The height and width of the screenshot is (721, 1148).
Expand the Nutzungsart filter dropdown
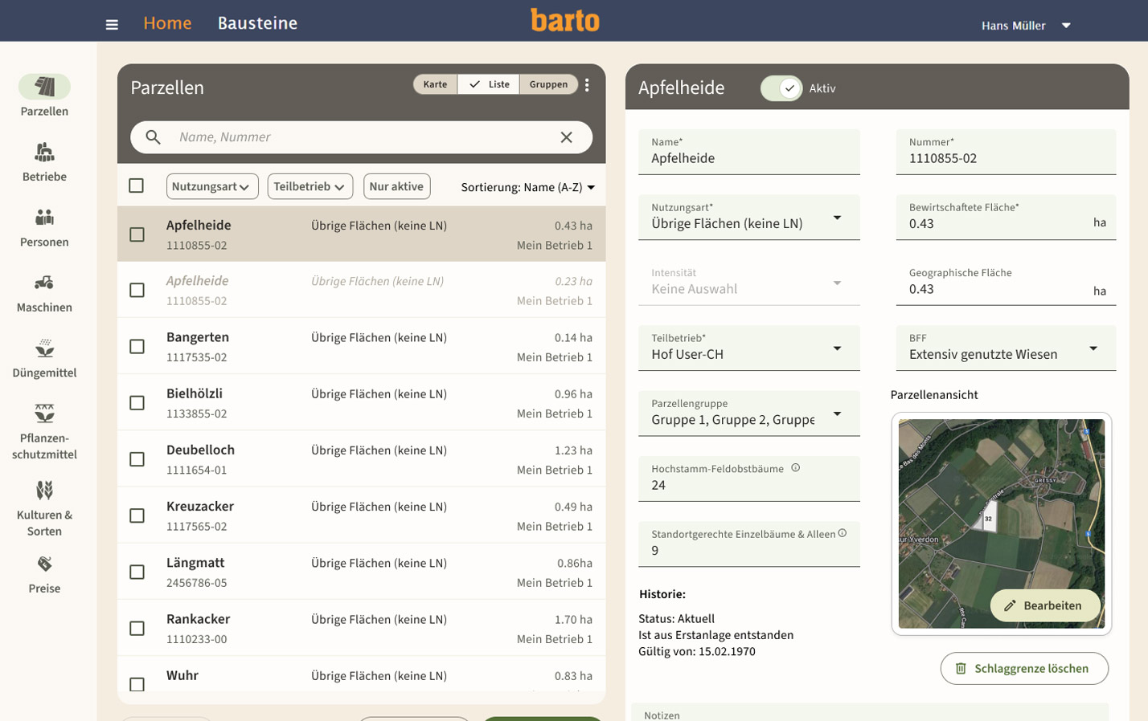tap(211, 186)
